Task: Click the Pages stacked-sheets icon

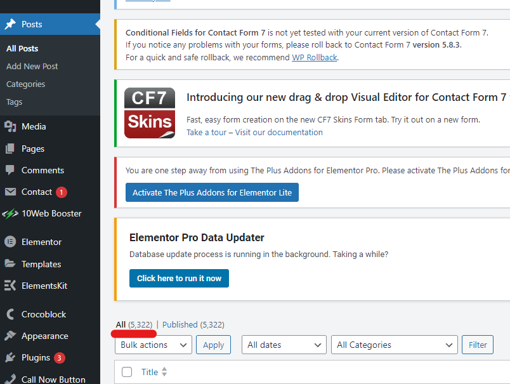Action: [x=10, y=149]
